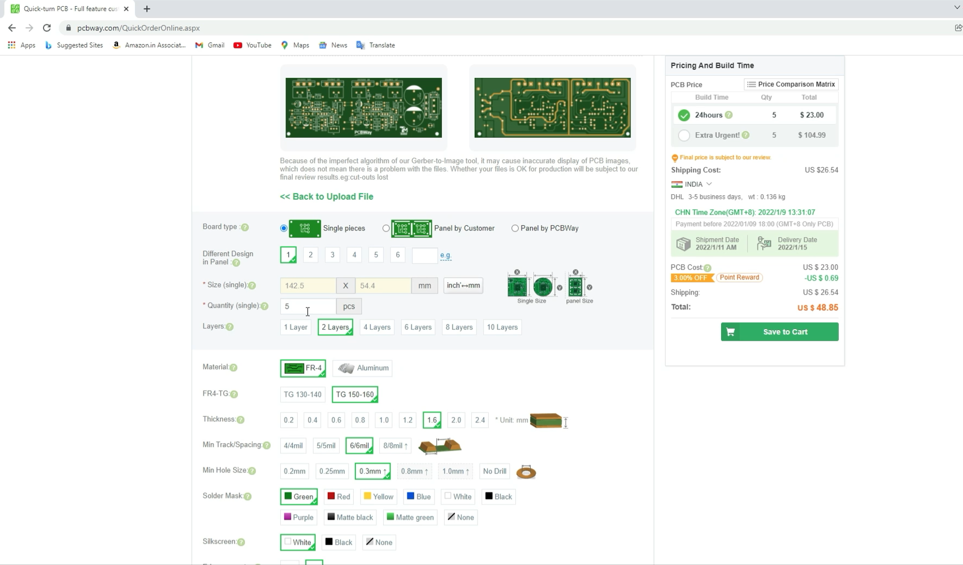The width and height of the screenshot is (963, 565).
Task: Click help icon next to Material label
Action: pyautogui.click(x=233, y=367)
